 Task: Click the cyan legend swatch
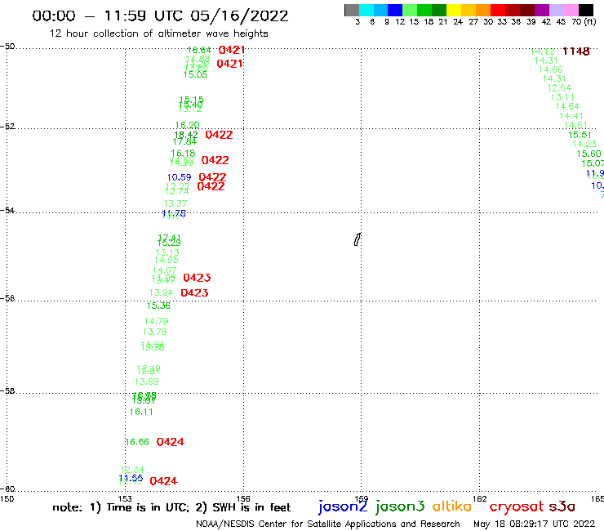point(366,10)
